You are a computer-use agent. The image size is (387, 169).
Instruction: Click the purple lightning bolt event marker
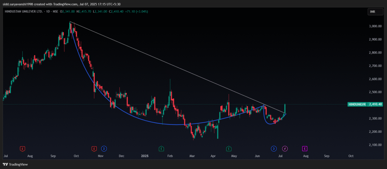pyautogui.click(x=285, y=149)
